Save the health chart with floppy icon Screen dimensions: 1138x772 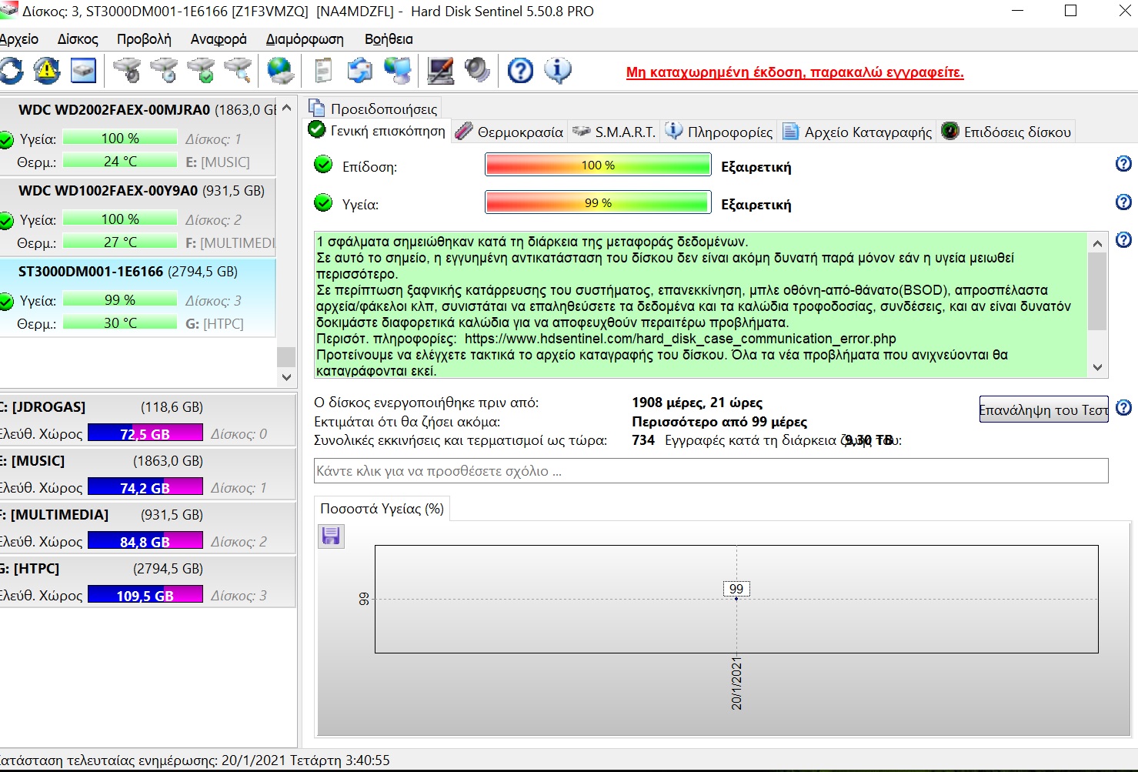[x=331, y=536]
